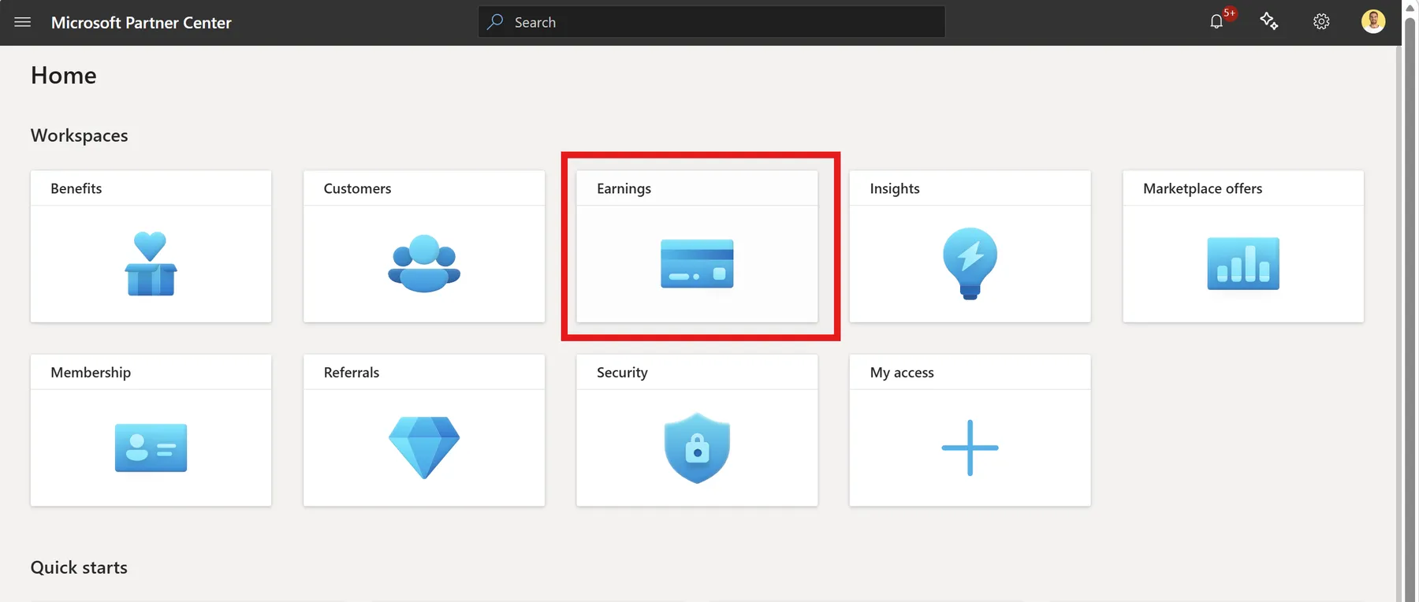Click the search magnifier icon
Image resolution: width=1419 pixels, height=602 pixels.
click(495, 22)
